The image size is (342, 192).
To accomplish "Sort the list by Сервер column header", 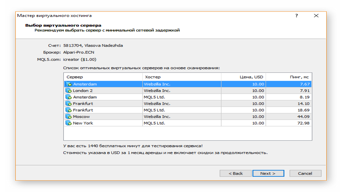I will [103, 77].
